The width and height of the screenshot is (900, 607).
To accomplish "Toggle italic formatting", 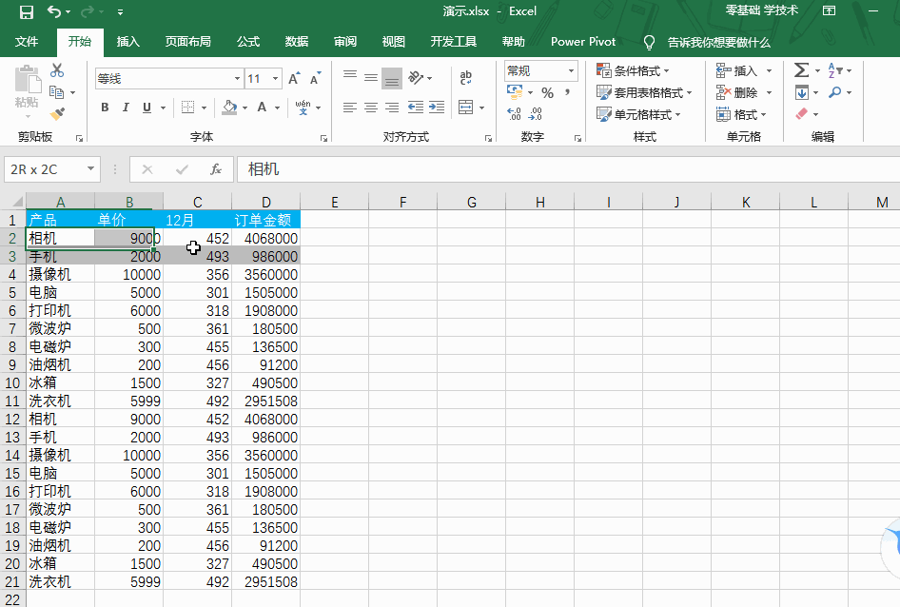I will [x=126, y=108].
